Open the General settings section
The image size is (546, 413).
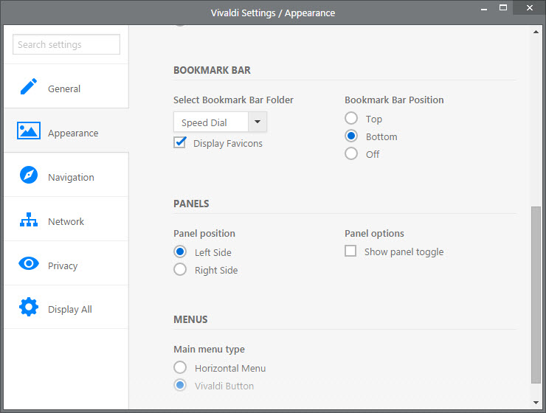coord(66,86)
